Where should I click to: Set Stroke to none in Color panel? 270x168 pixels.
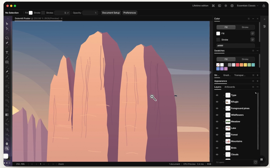pyautogui.click(x=252, y=40)
